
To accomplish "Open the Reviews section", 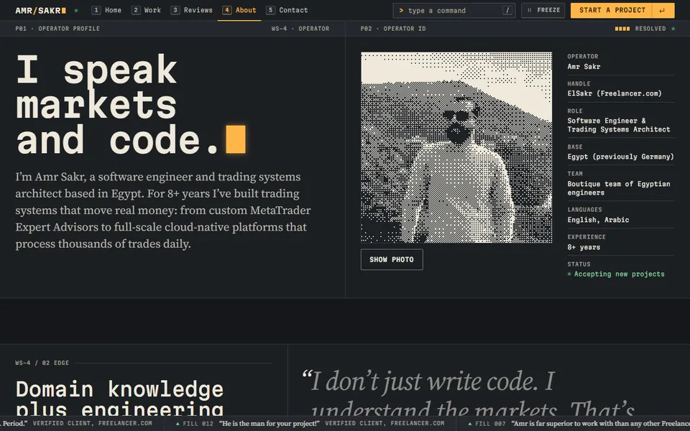I will click(x=192, y=10).
